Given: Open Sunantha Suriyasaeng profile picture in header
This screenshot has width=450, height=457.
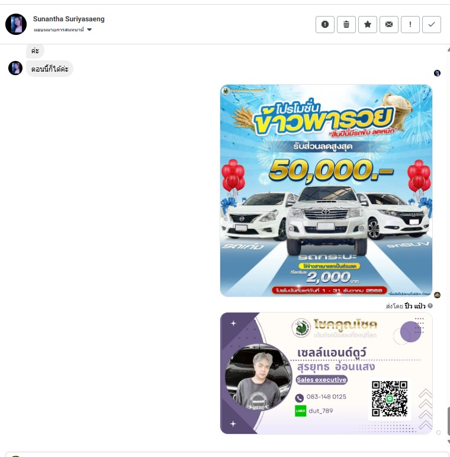Looking at the screenshot, I should click(x=16, y=24).
